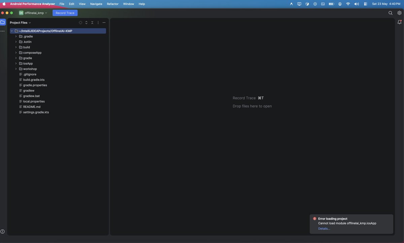Screen dimensions: 404x243
Task: Open the Details... link in error
Action: [324, 229]
